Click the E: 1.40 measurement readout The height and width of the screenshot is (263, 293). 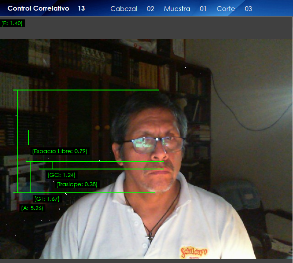point(12,23)
